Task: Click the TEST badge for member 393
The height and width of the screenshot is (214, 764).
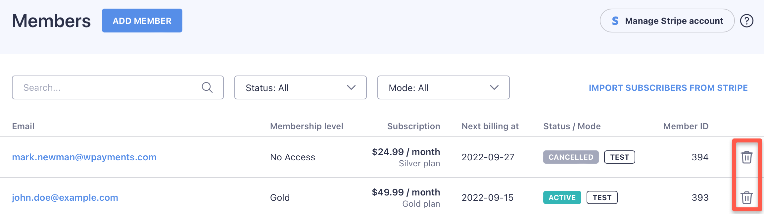Action: (x=602, y=197)
